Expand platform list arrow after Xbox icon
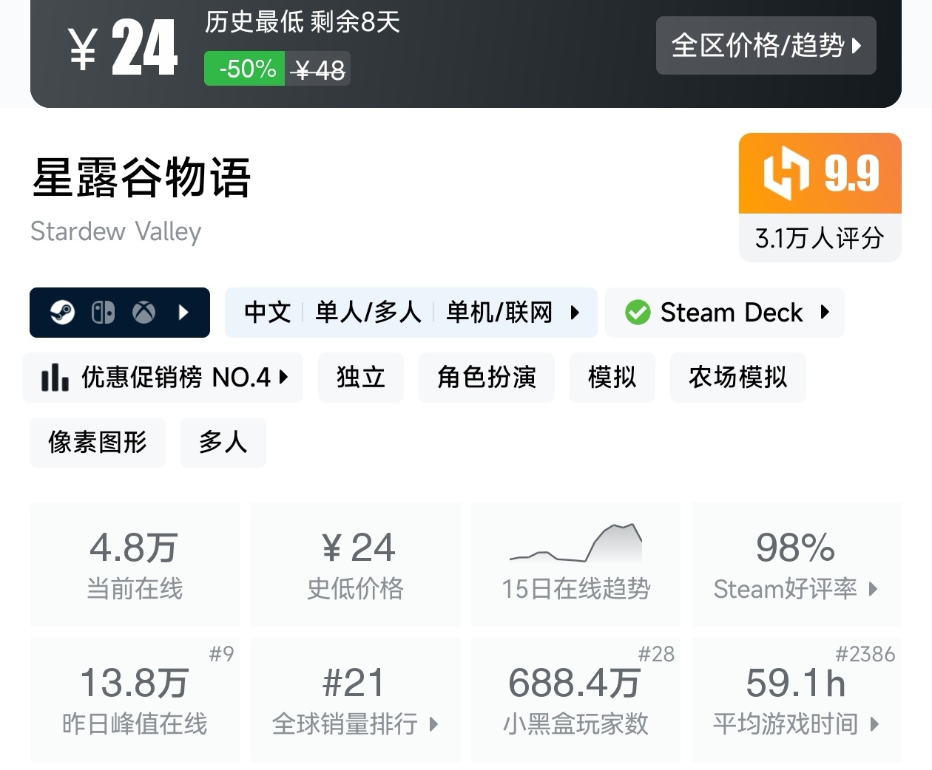The height and width of the screenshot is (770, 932). tap(183, 313)
